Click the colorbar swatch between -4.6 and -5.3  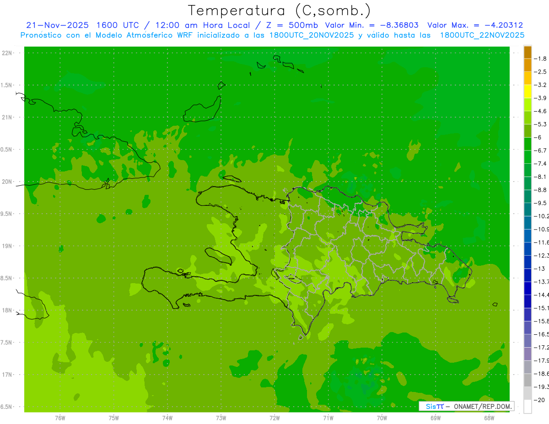[527, 118]
